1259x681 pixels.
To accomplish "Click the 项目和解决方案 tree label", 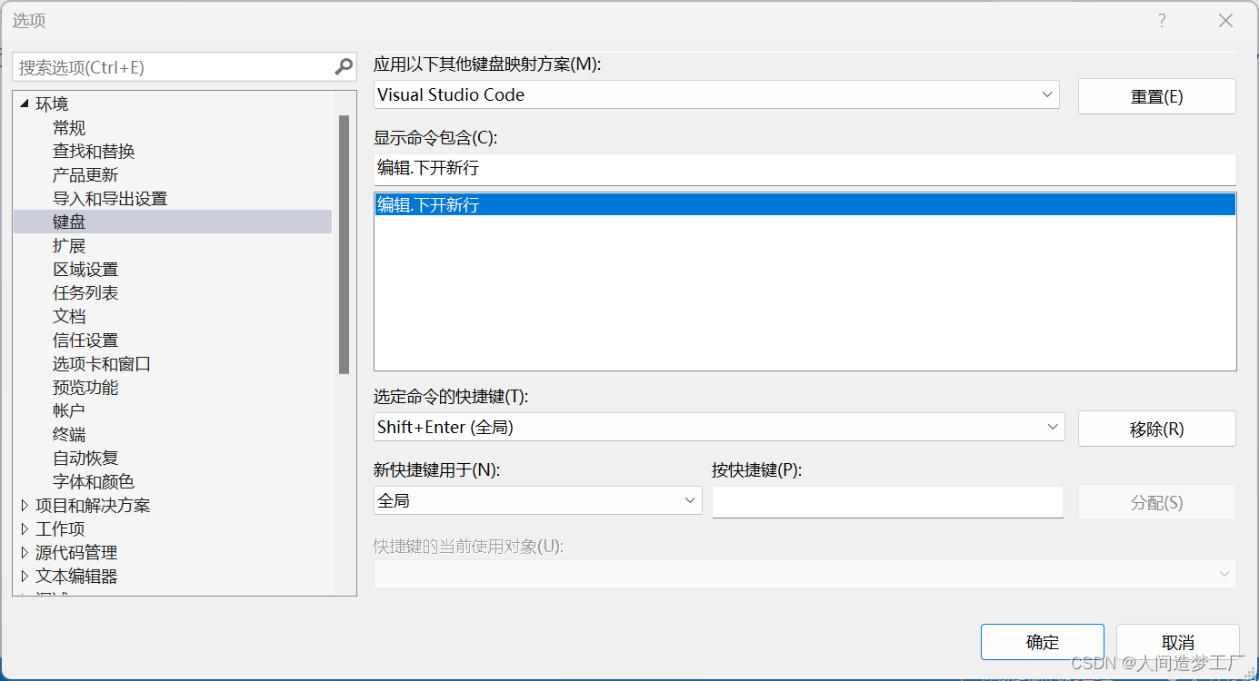I will click(x=93, y=506).
